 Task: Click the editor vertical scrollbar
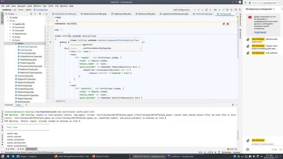pyautogui.click(x=237, y=38)
